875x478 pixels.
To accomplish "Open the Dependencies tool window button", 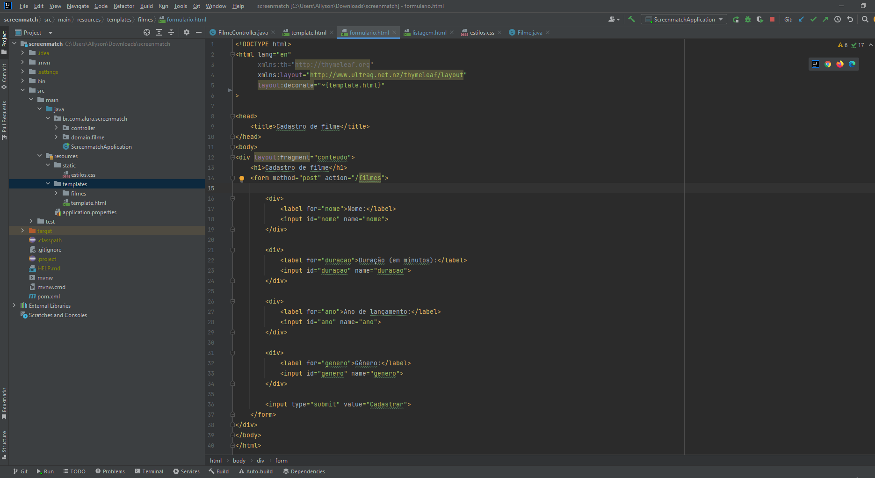I will point(304,471).
